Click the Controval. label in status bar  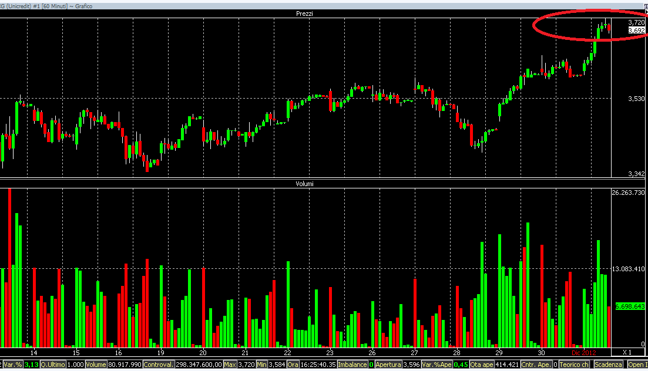tap(159, 365)
